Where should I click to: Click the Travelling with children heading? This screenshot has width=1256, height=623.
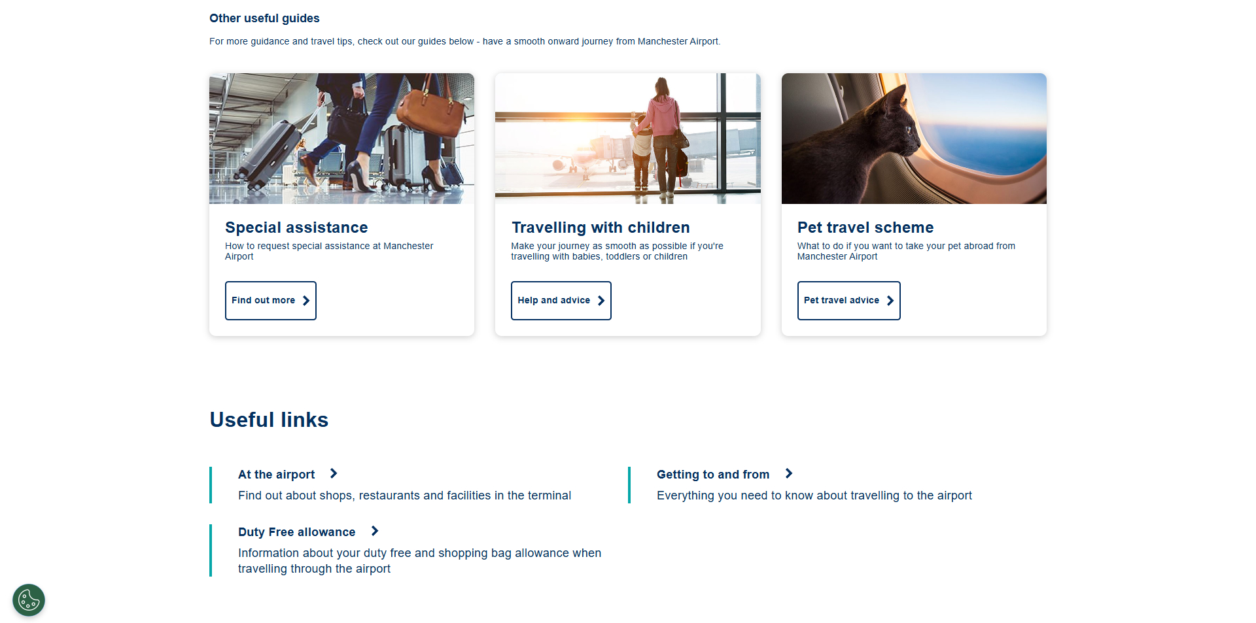(x=601, y=227)
